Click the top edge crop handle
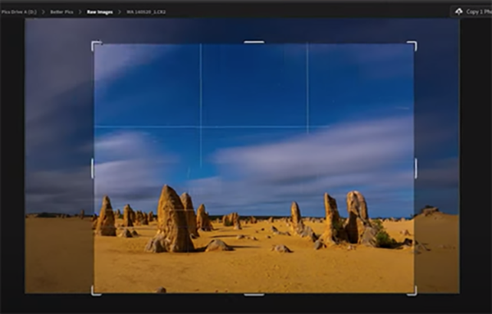 [254, 42]
